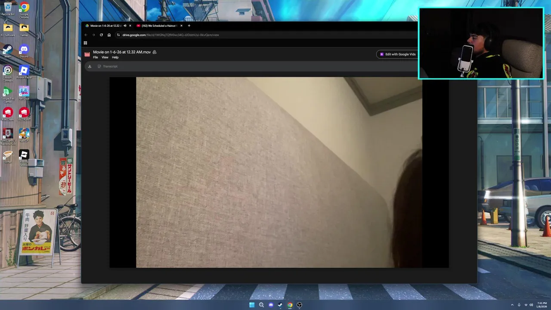Go forward in the browser

(x=93, y=35)
